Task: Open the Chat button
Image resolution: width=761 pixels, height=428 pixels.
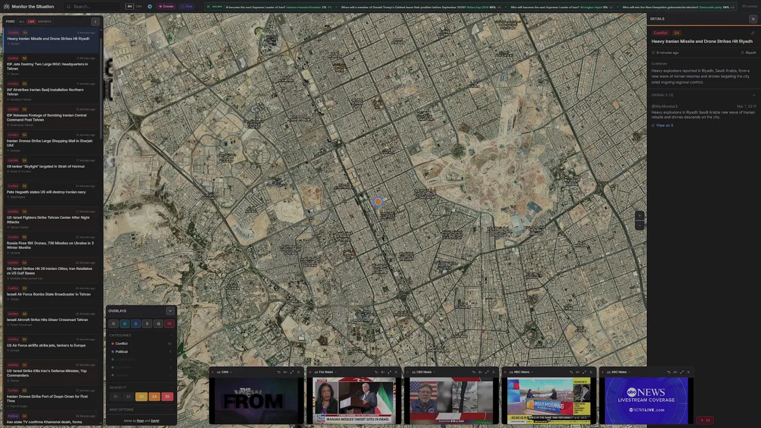Action: click(187, 7)
